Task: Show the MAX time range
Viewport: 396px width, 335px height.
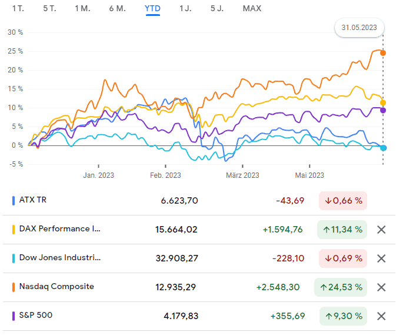Action: point(252,9)
